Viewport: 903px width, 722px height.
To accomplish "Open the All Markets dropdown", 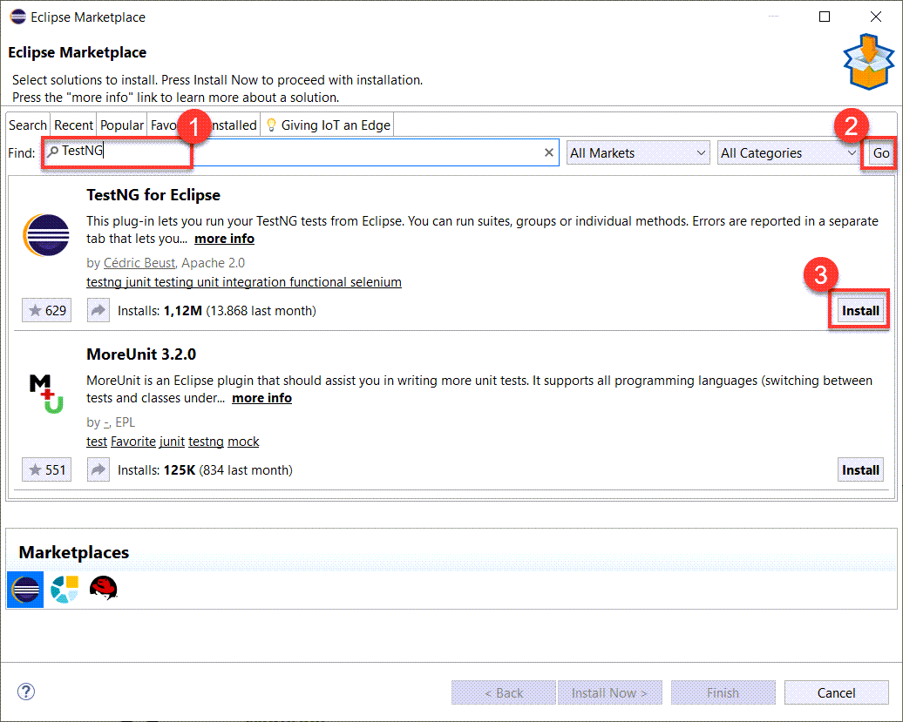I will 638,153.
